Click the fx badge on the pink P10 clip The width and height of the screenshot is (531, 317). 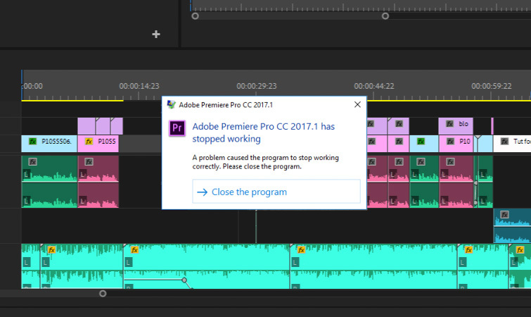(x=450, y=141)
